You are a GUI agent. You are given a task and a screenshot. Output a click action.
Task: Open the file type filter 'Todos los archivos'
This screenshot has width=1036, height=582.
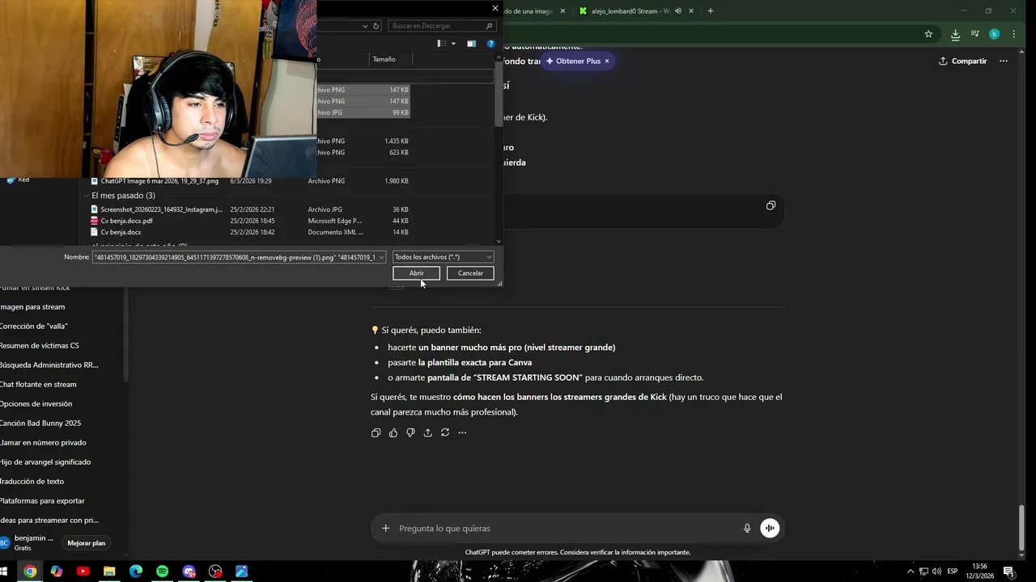(x=443, y=257)
